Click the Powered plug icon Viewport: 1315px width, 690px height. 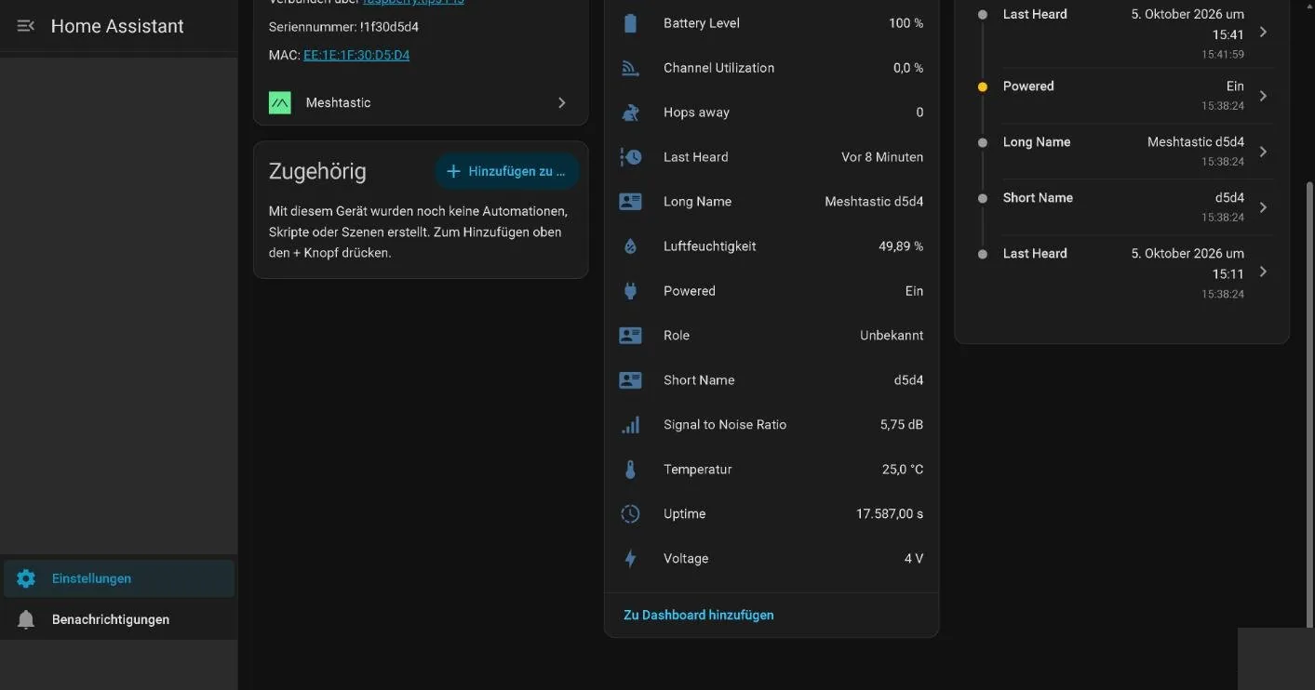point(630,291)
